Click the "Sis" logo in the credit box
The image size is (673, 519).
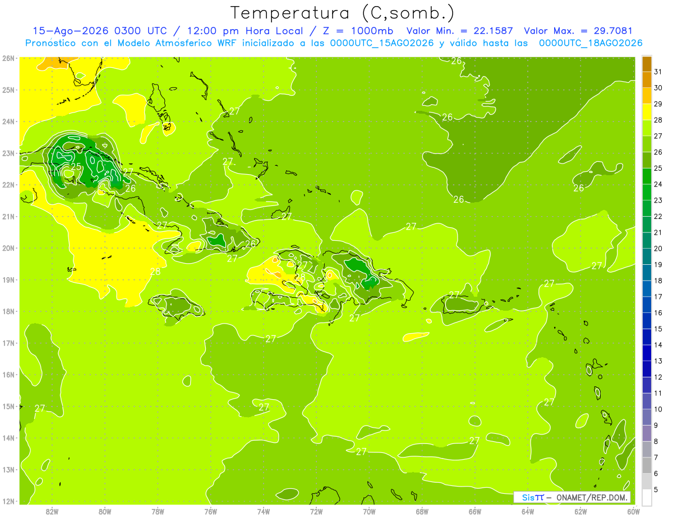(528, 497)
